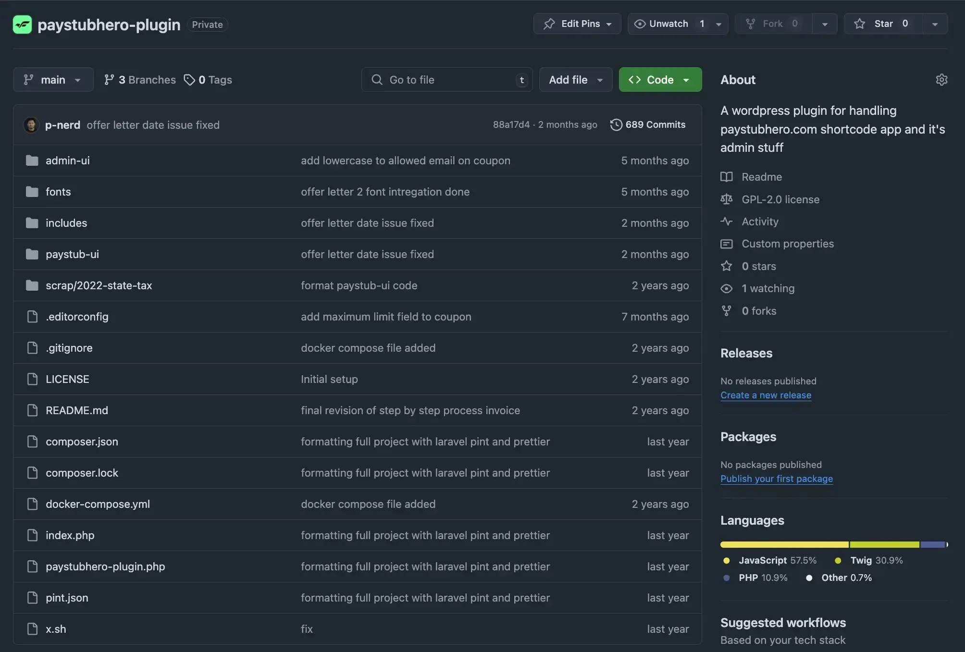Click 'final revision of step by step process invoice'
This screenshot has width=965, height=652.
coord(410,410)
